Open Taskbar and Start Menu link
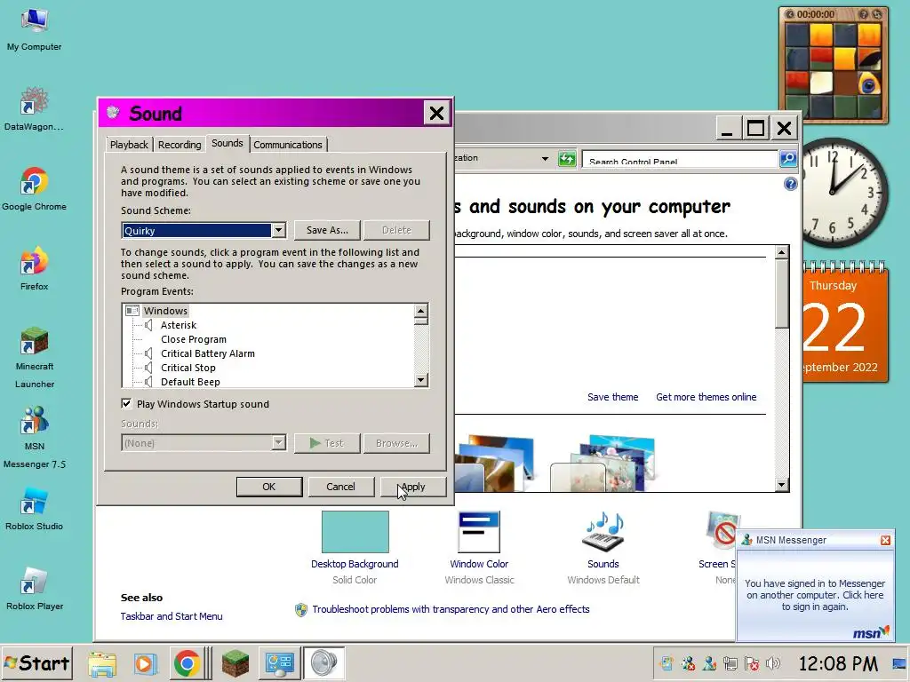 [x=172, y=616]
